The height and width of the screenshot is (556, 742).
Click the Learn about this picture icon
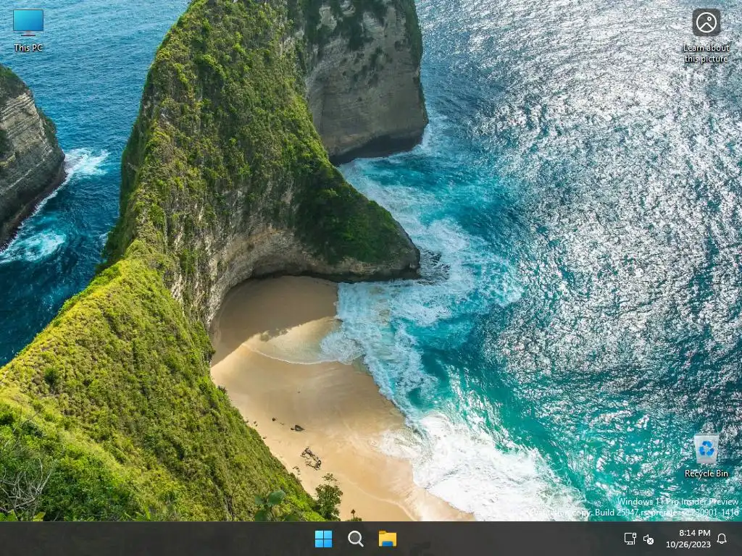pyautogui.click(x=706, y=35)
